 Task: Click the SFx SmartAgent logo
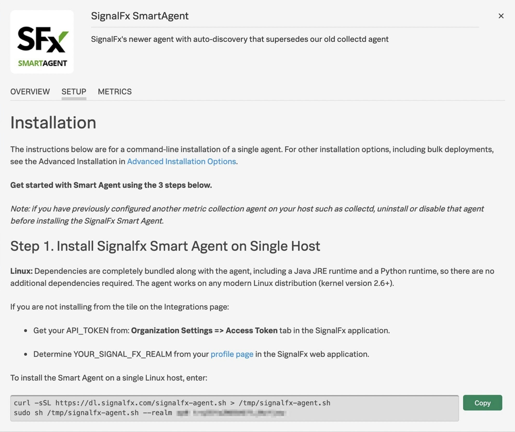(42, 42)
